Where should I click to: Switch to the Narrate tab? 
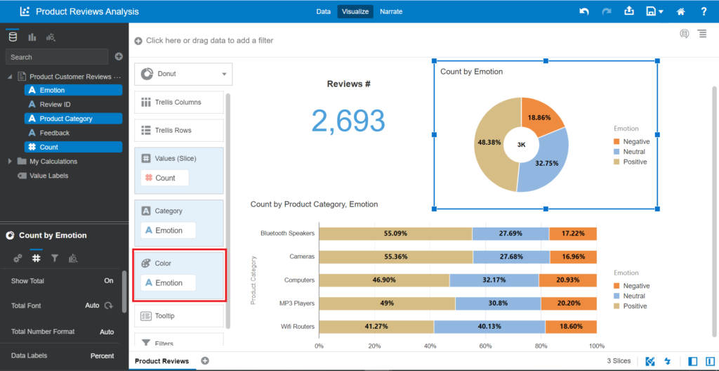click(x=391, y=11)
